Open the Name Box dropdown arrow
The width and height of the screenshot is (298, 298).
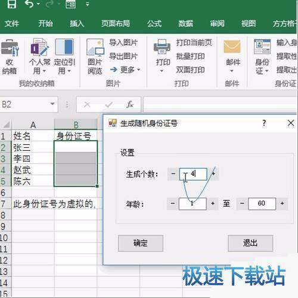tap(52, 104)
